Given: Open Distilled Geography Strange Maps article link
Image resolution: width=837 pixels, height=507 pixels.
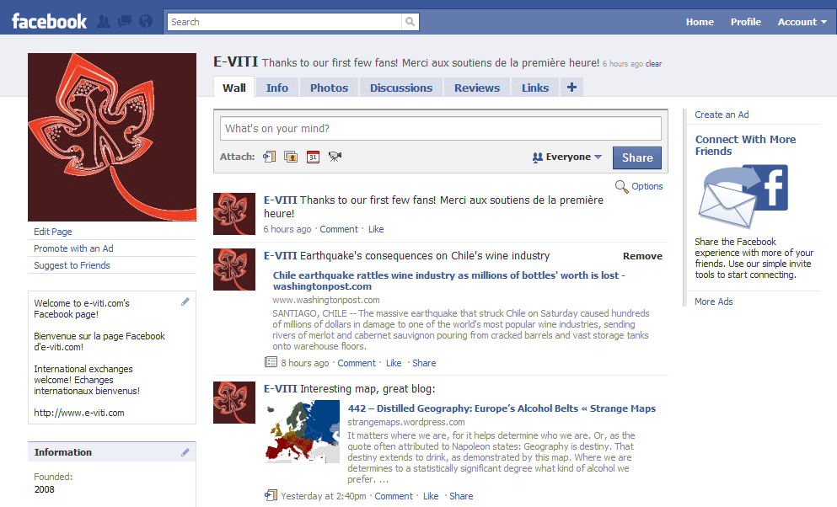Looking at the screenshot, I should (502, 408).
